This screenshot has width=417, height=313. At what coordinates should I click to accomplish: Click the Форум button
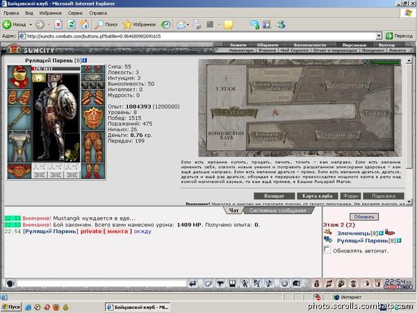(x=350, y=196)
